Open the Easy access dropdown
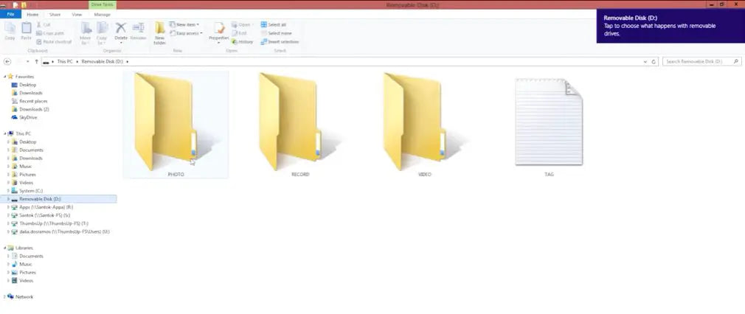Viewport: 745px width, 314px height. [186, 33]
